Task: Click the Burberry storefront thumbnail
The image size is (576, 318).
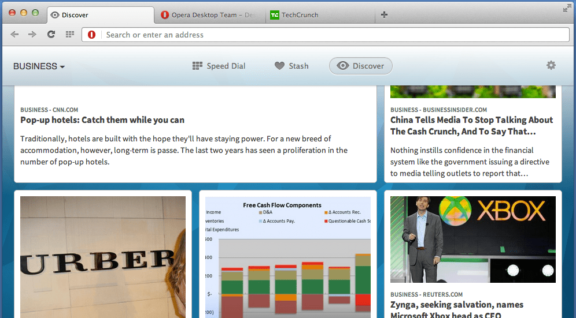Action: (103, 257)
